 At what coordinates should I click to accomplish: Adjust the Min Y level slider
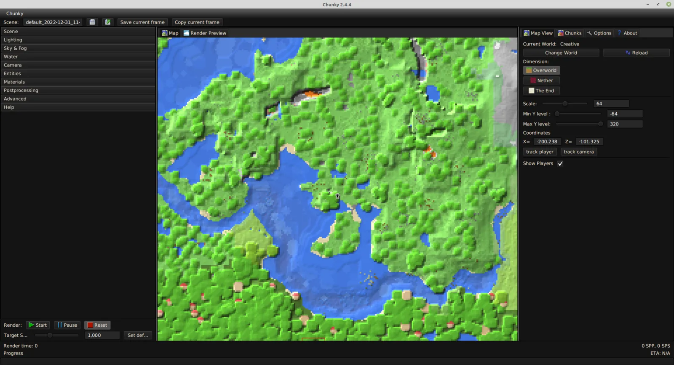coord(557,114)
